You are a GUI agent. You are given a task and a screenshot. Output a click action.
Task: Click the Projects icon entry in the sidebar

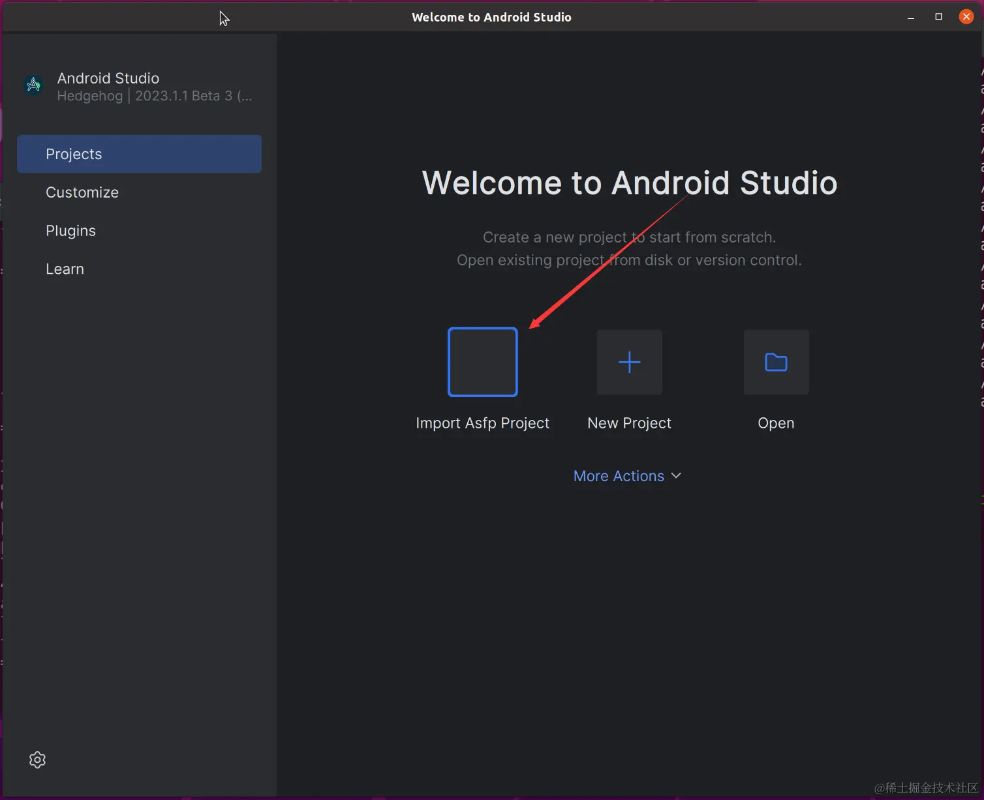point(74,154)
